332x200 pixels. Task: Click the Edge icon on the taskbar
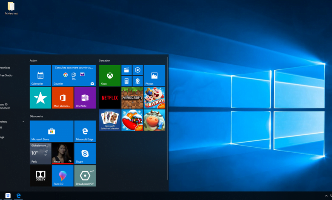pos(18,196)
